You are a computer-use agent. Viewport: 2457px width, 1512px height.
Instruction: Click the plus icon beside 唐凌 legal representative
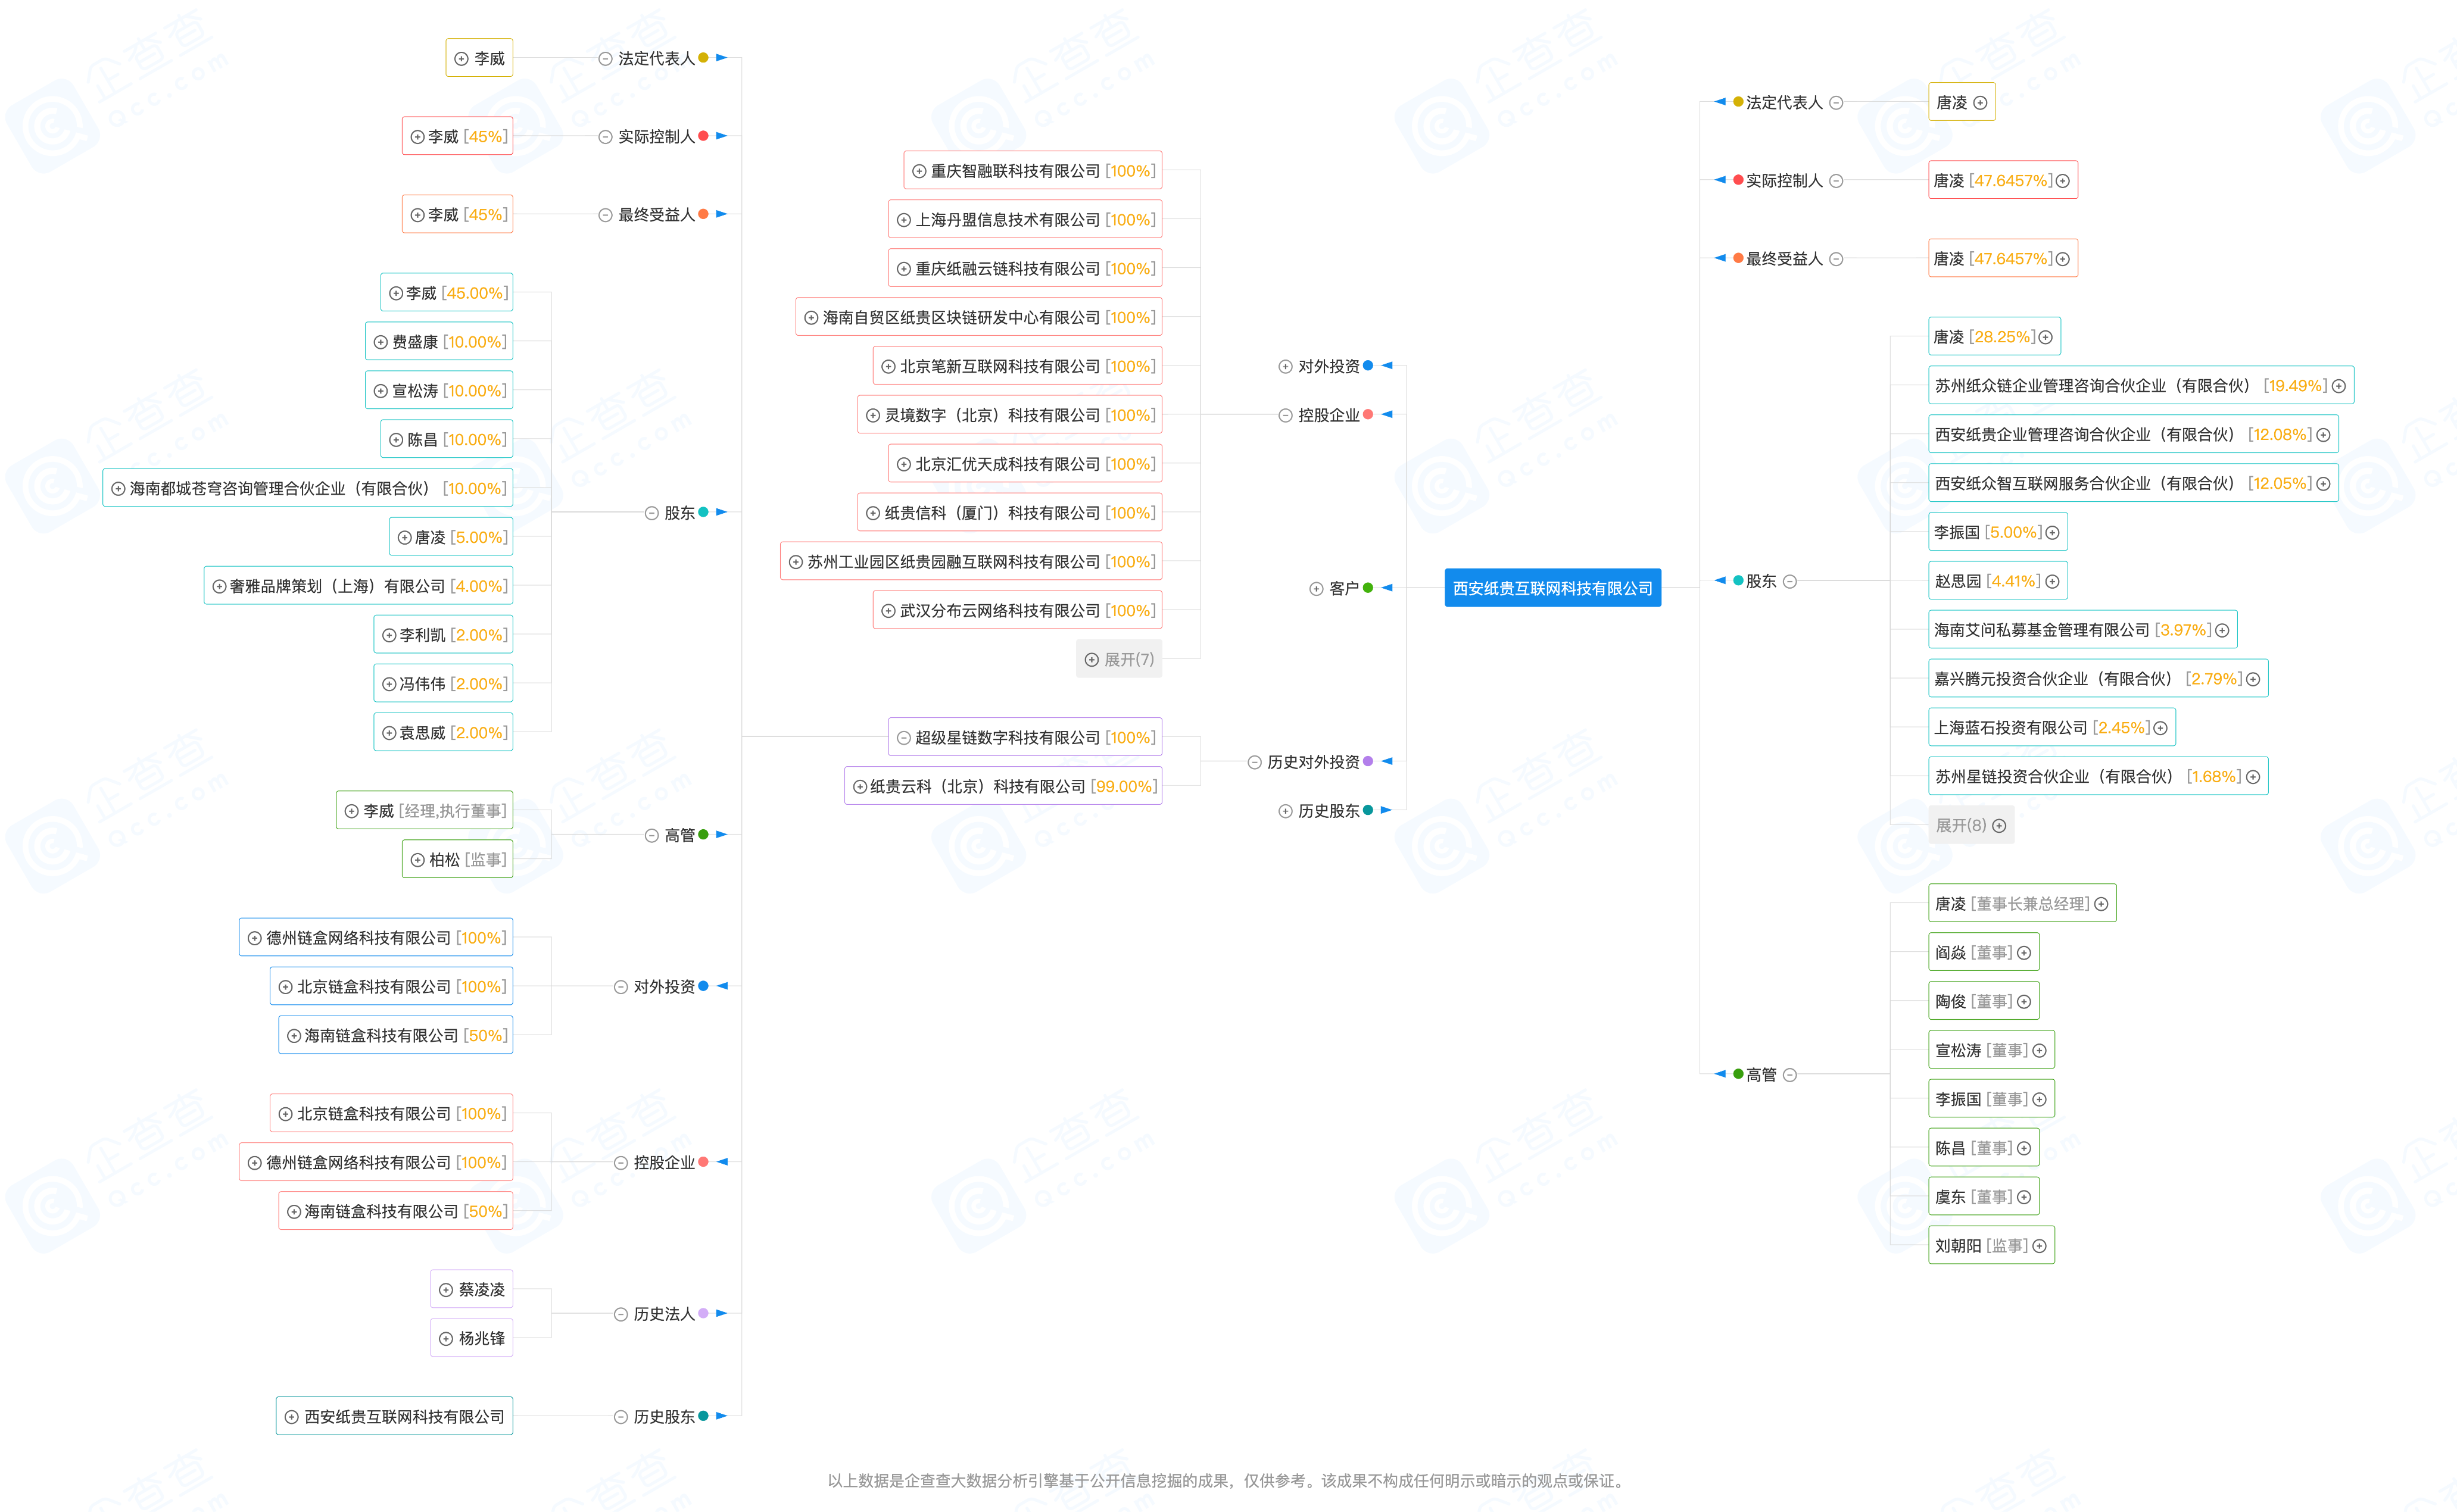[x=1980, y=103]
